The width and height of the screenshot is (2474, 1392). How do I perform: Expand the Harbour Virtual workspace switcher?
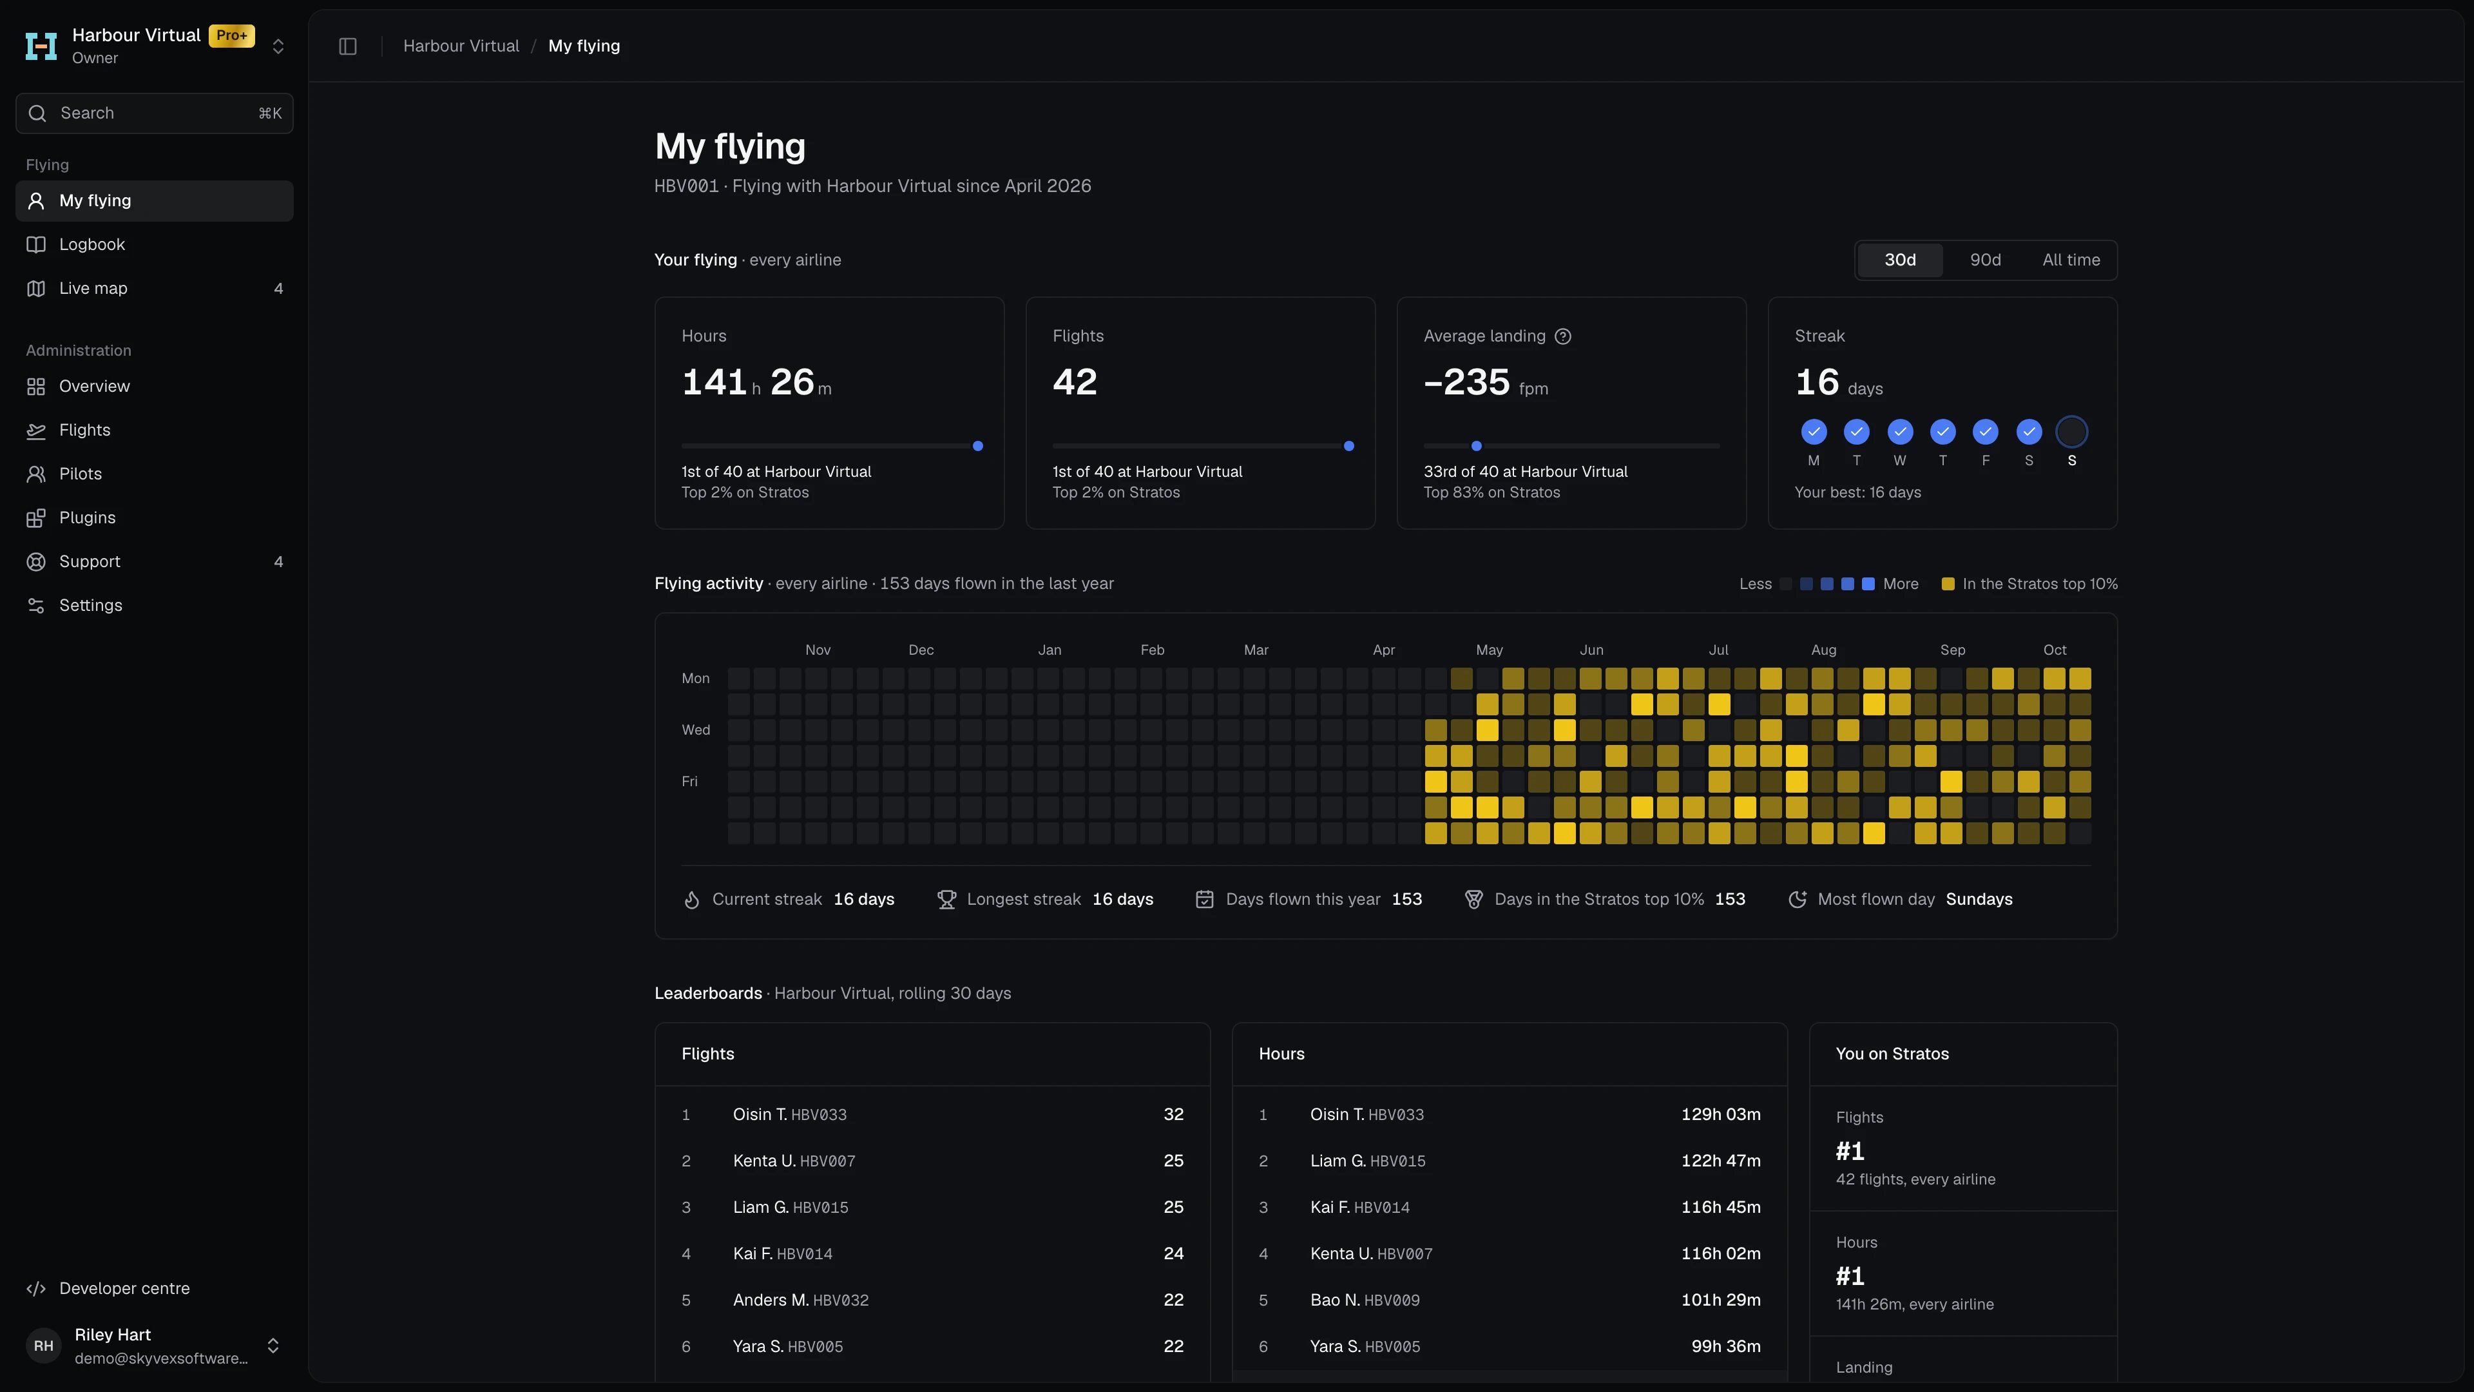tap(278, 46)
